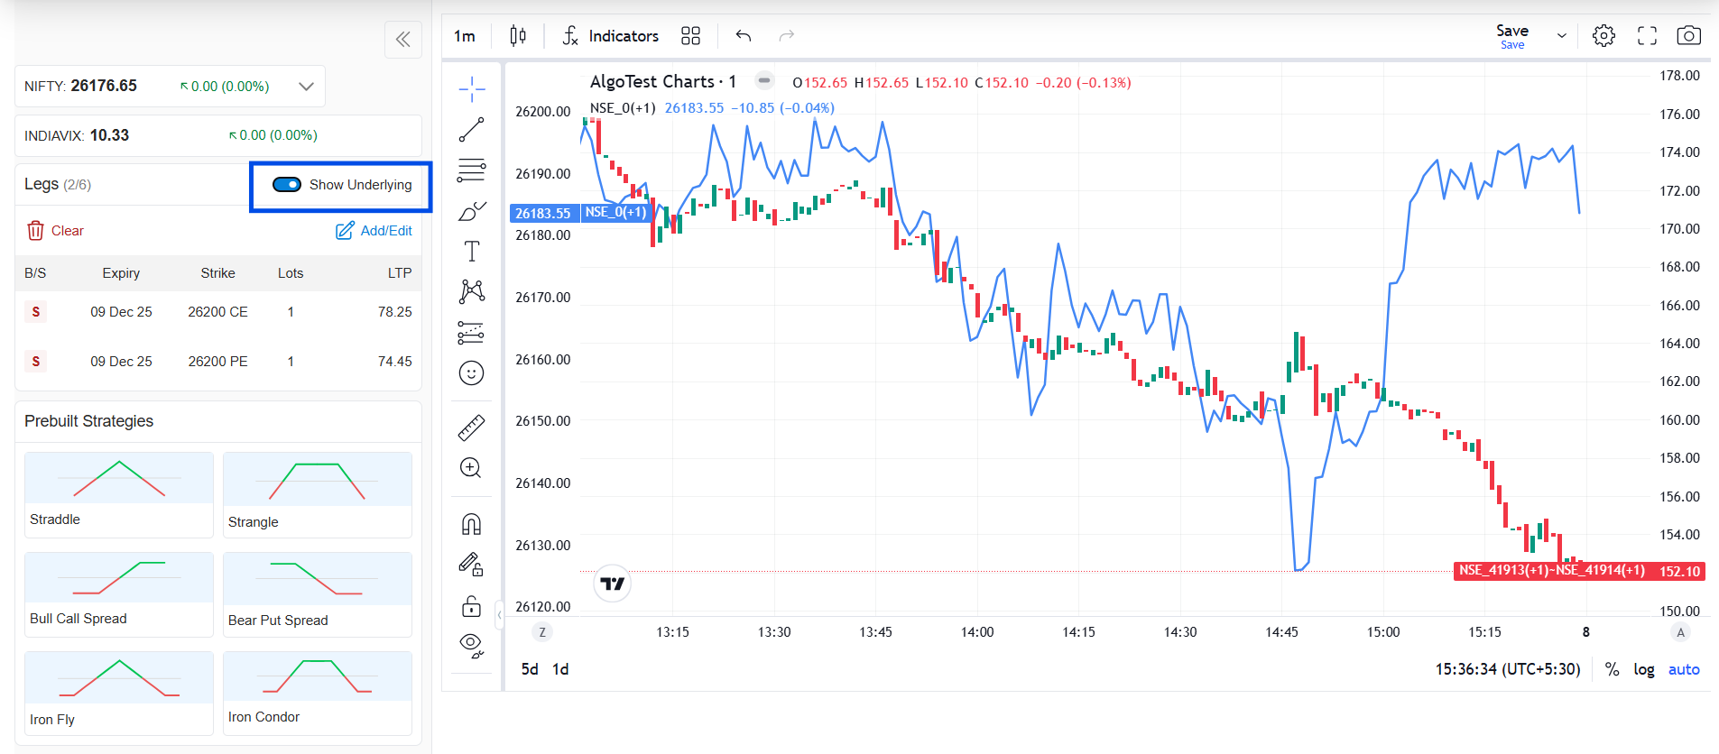This screenshot has width=1719, height=754.
Task: Choose the Bull Call Spread strategy
Action: pyautogui.click(x=119, y=594)
